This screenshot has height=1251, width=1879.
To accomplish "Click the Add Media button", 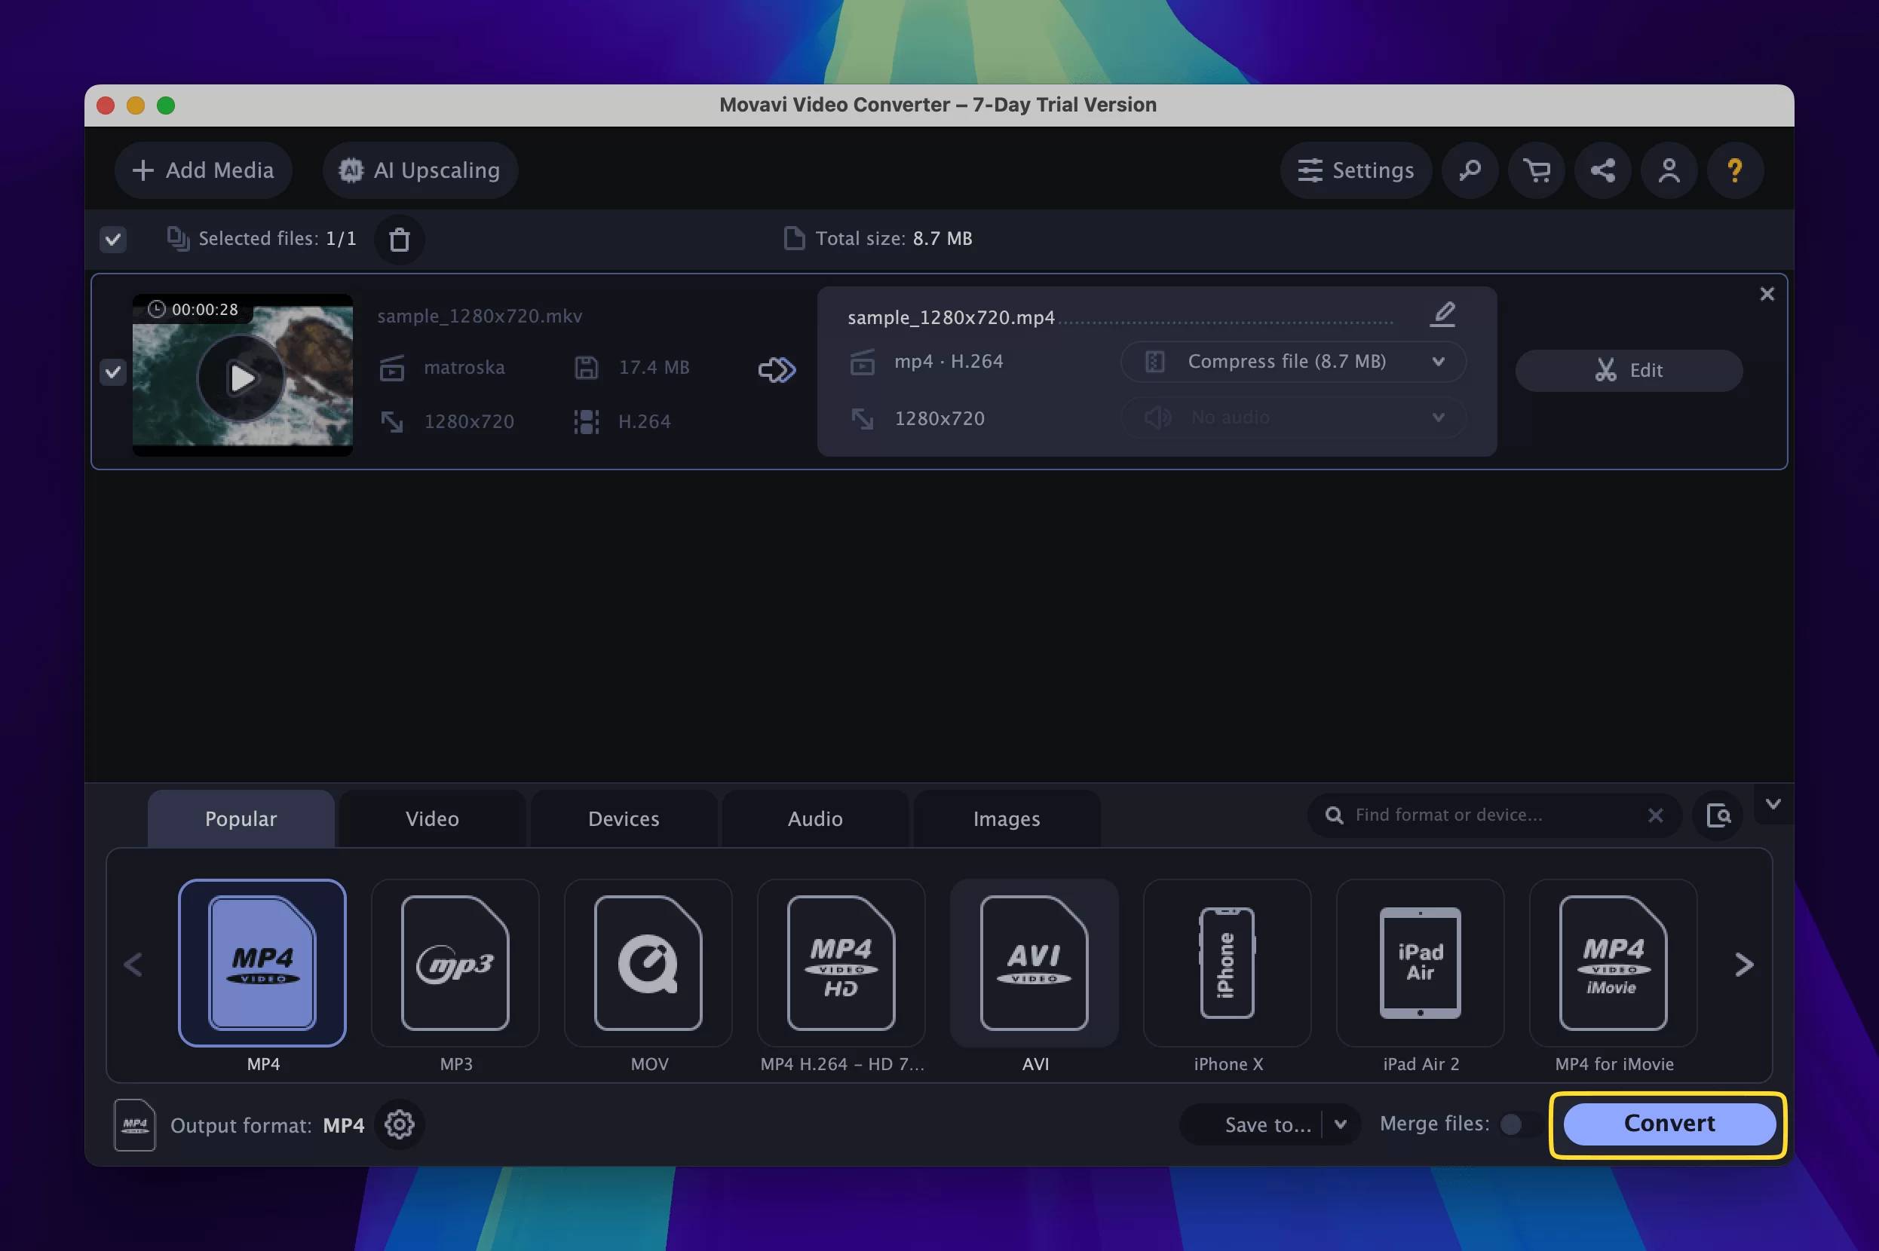I will point(203,170).
